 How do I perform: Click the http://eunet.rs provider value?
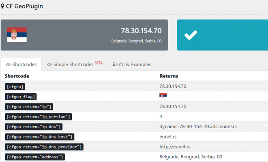coord(175,147)
